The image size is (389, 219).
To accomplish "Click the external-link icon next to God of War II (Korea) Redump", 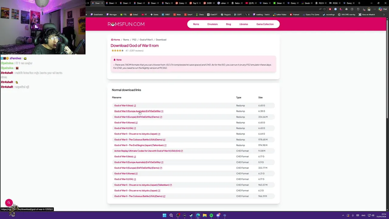I will pos(136,123).
